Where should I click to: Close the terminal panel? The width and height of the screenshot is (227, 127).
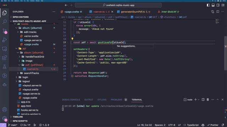click(x=222, y=99)
